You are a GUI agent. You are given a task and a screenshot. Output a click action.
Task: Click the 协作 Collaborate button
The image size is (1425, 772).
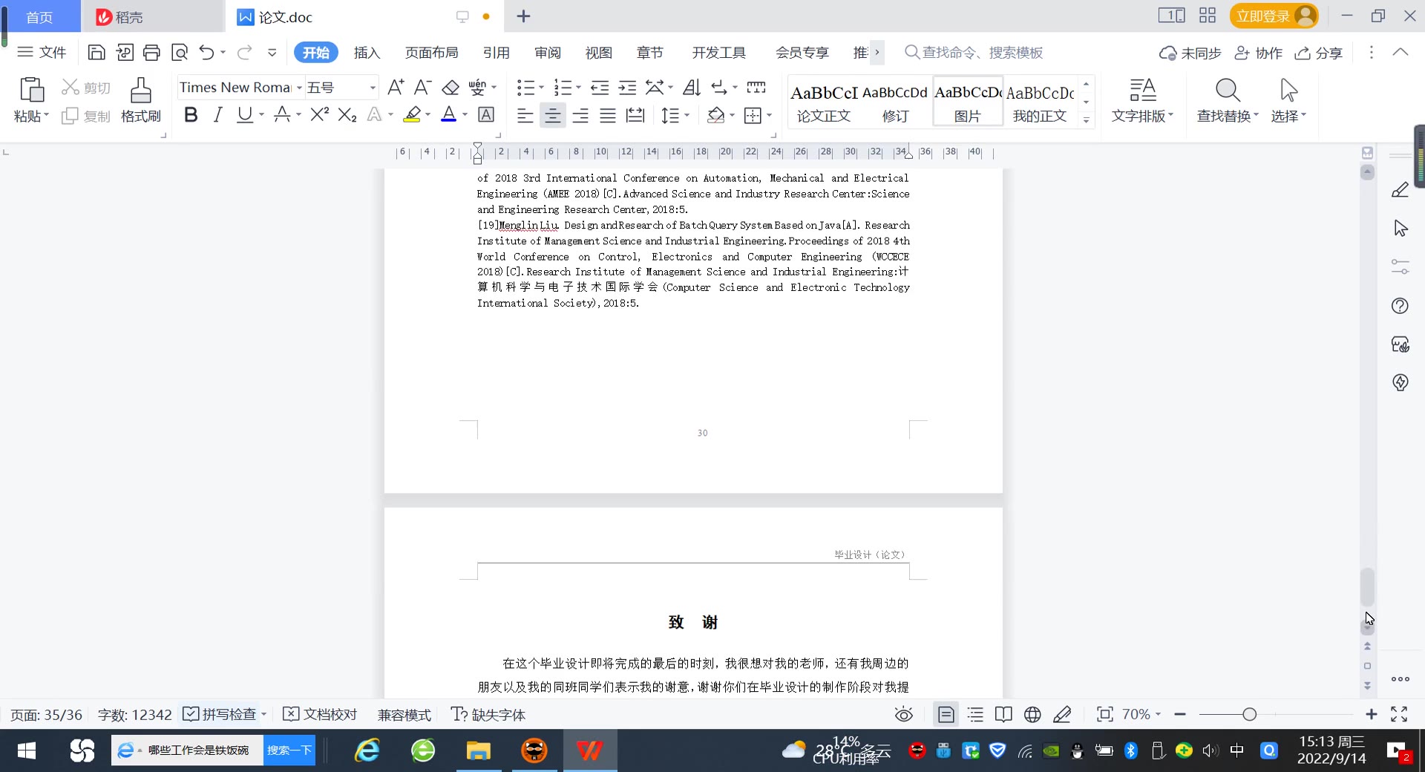1259,53
